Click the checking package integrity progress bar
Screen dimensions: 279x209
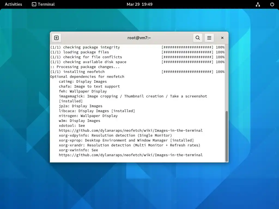[x=187, y=47]
